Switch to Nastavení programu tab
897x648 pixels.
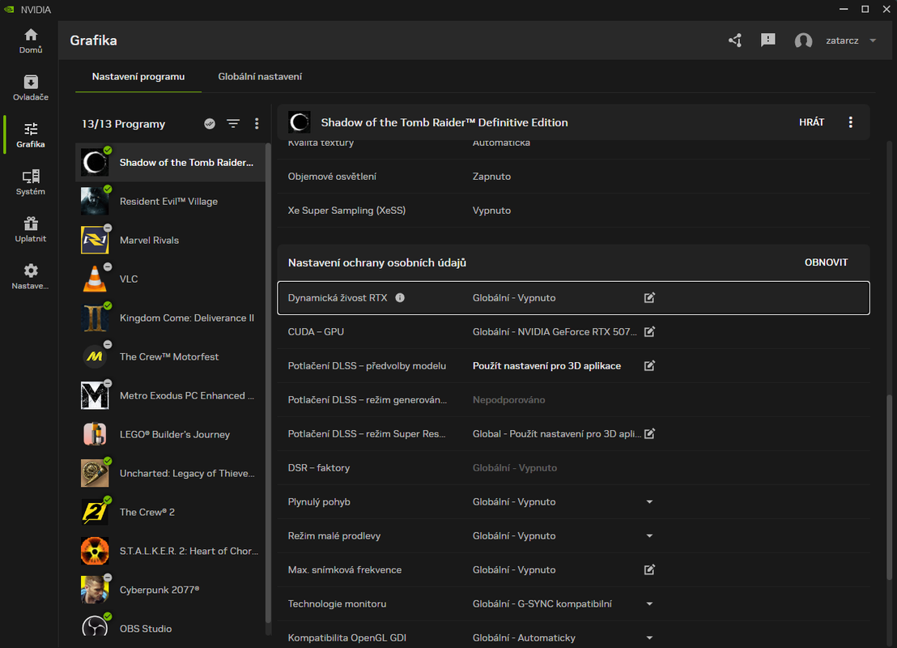point(138,77)
